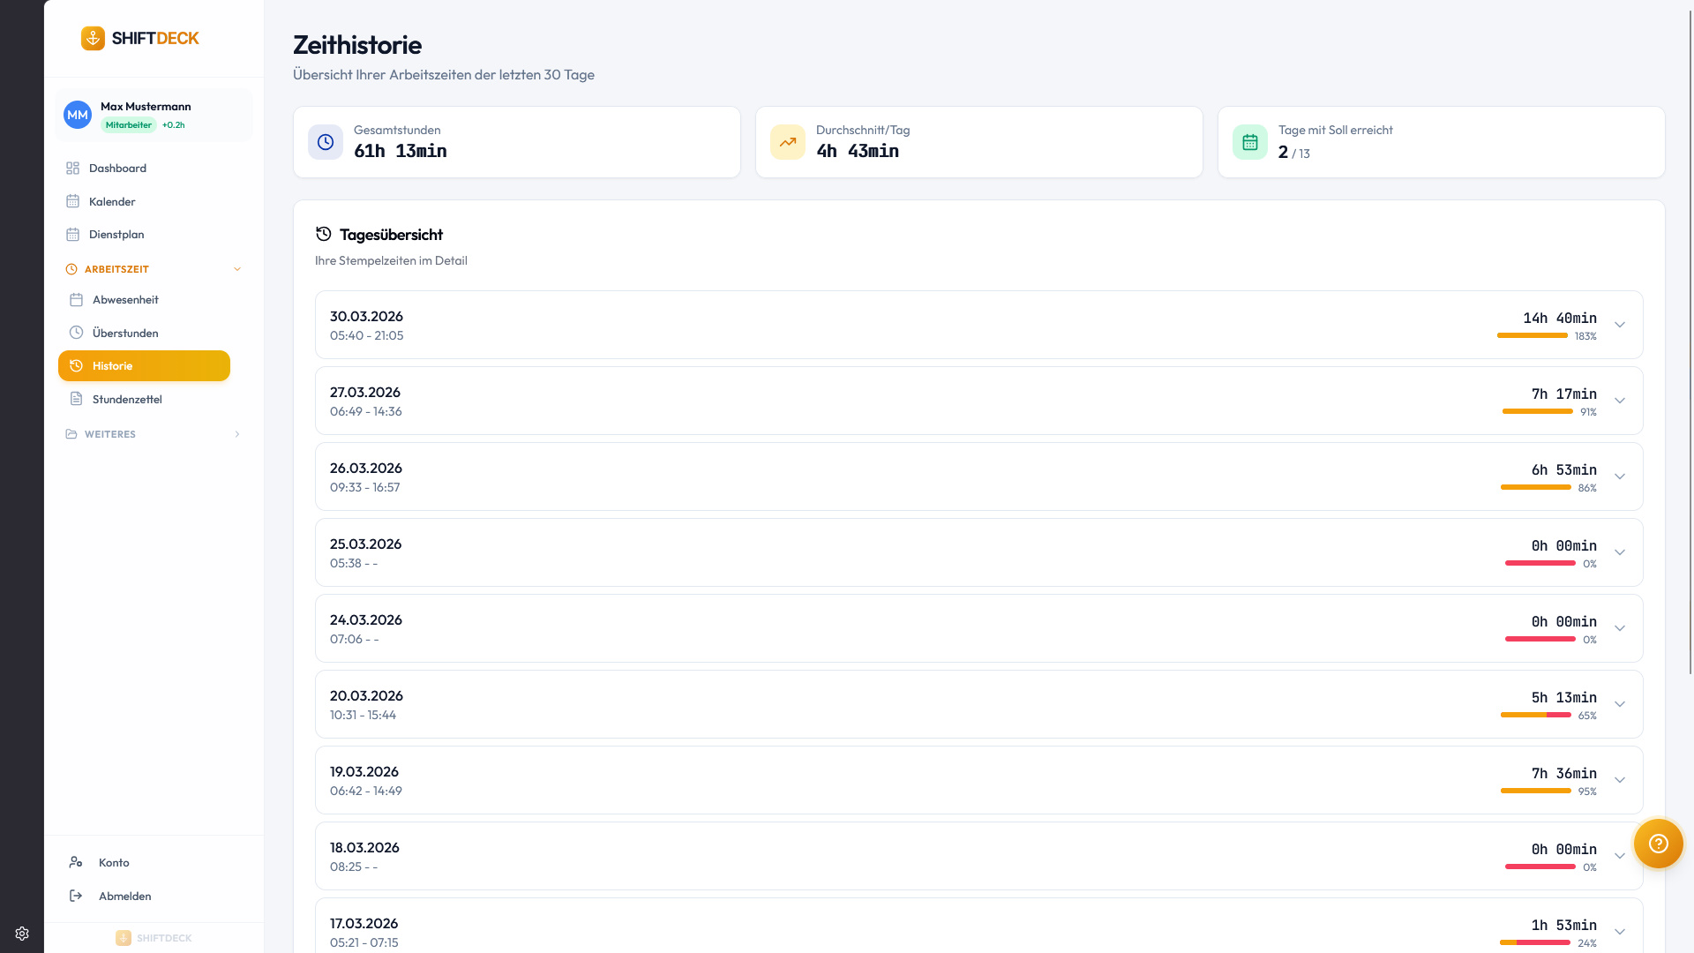
Task: Expand the Weiteres sidebar section
Action: click(236, 434)
